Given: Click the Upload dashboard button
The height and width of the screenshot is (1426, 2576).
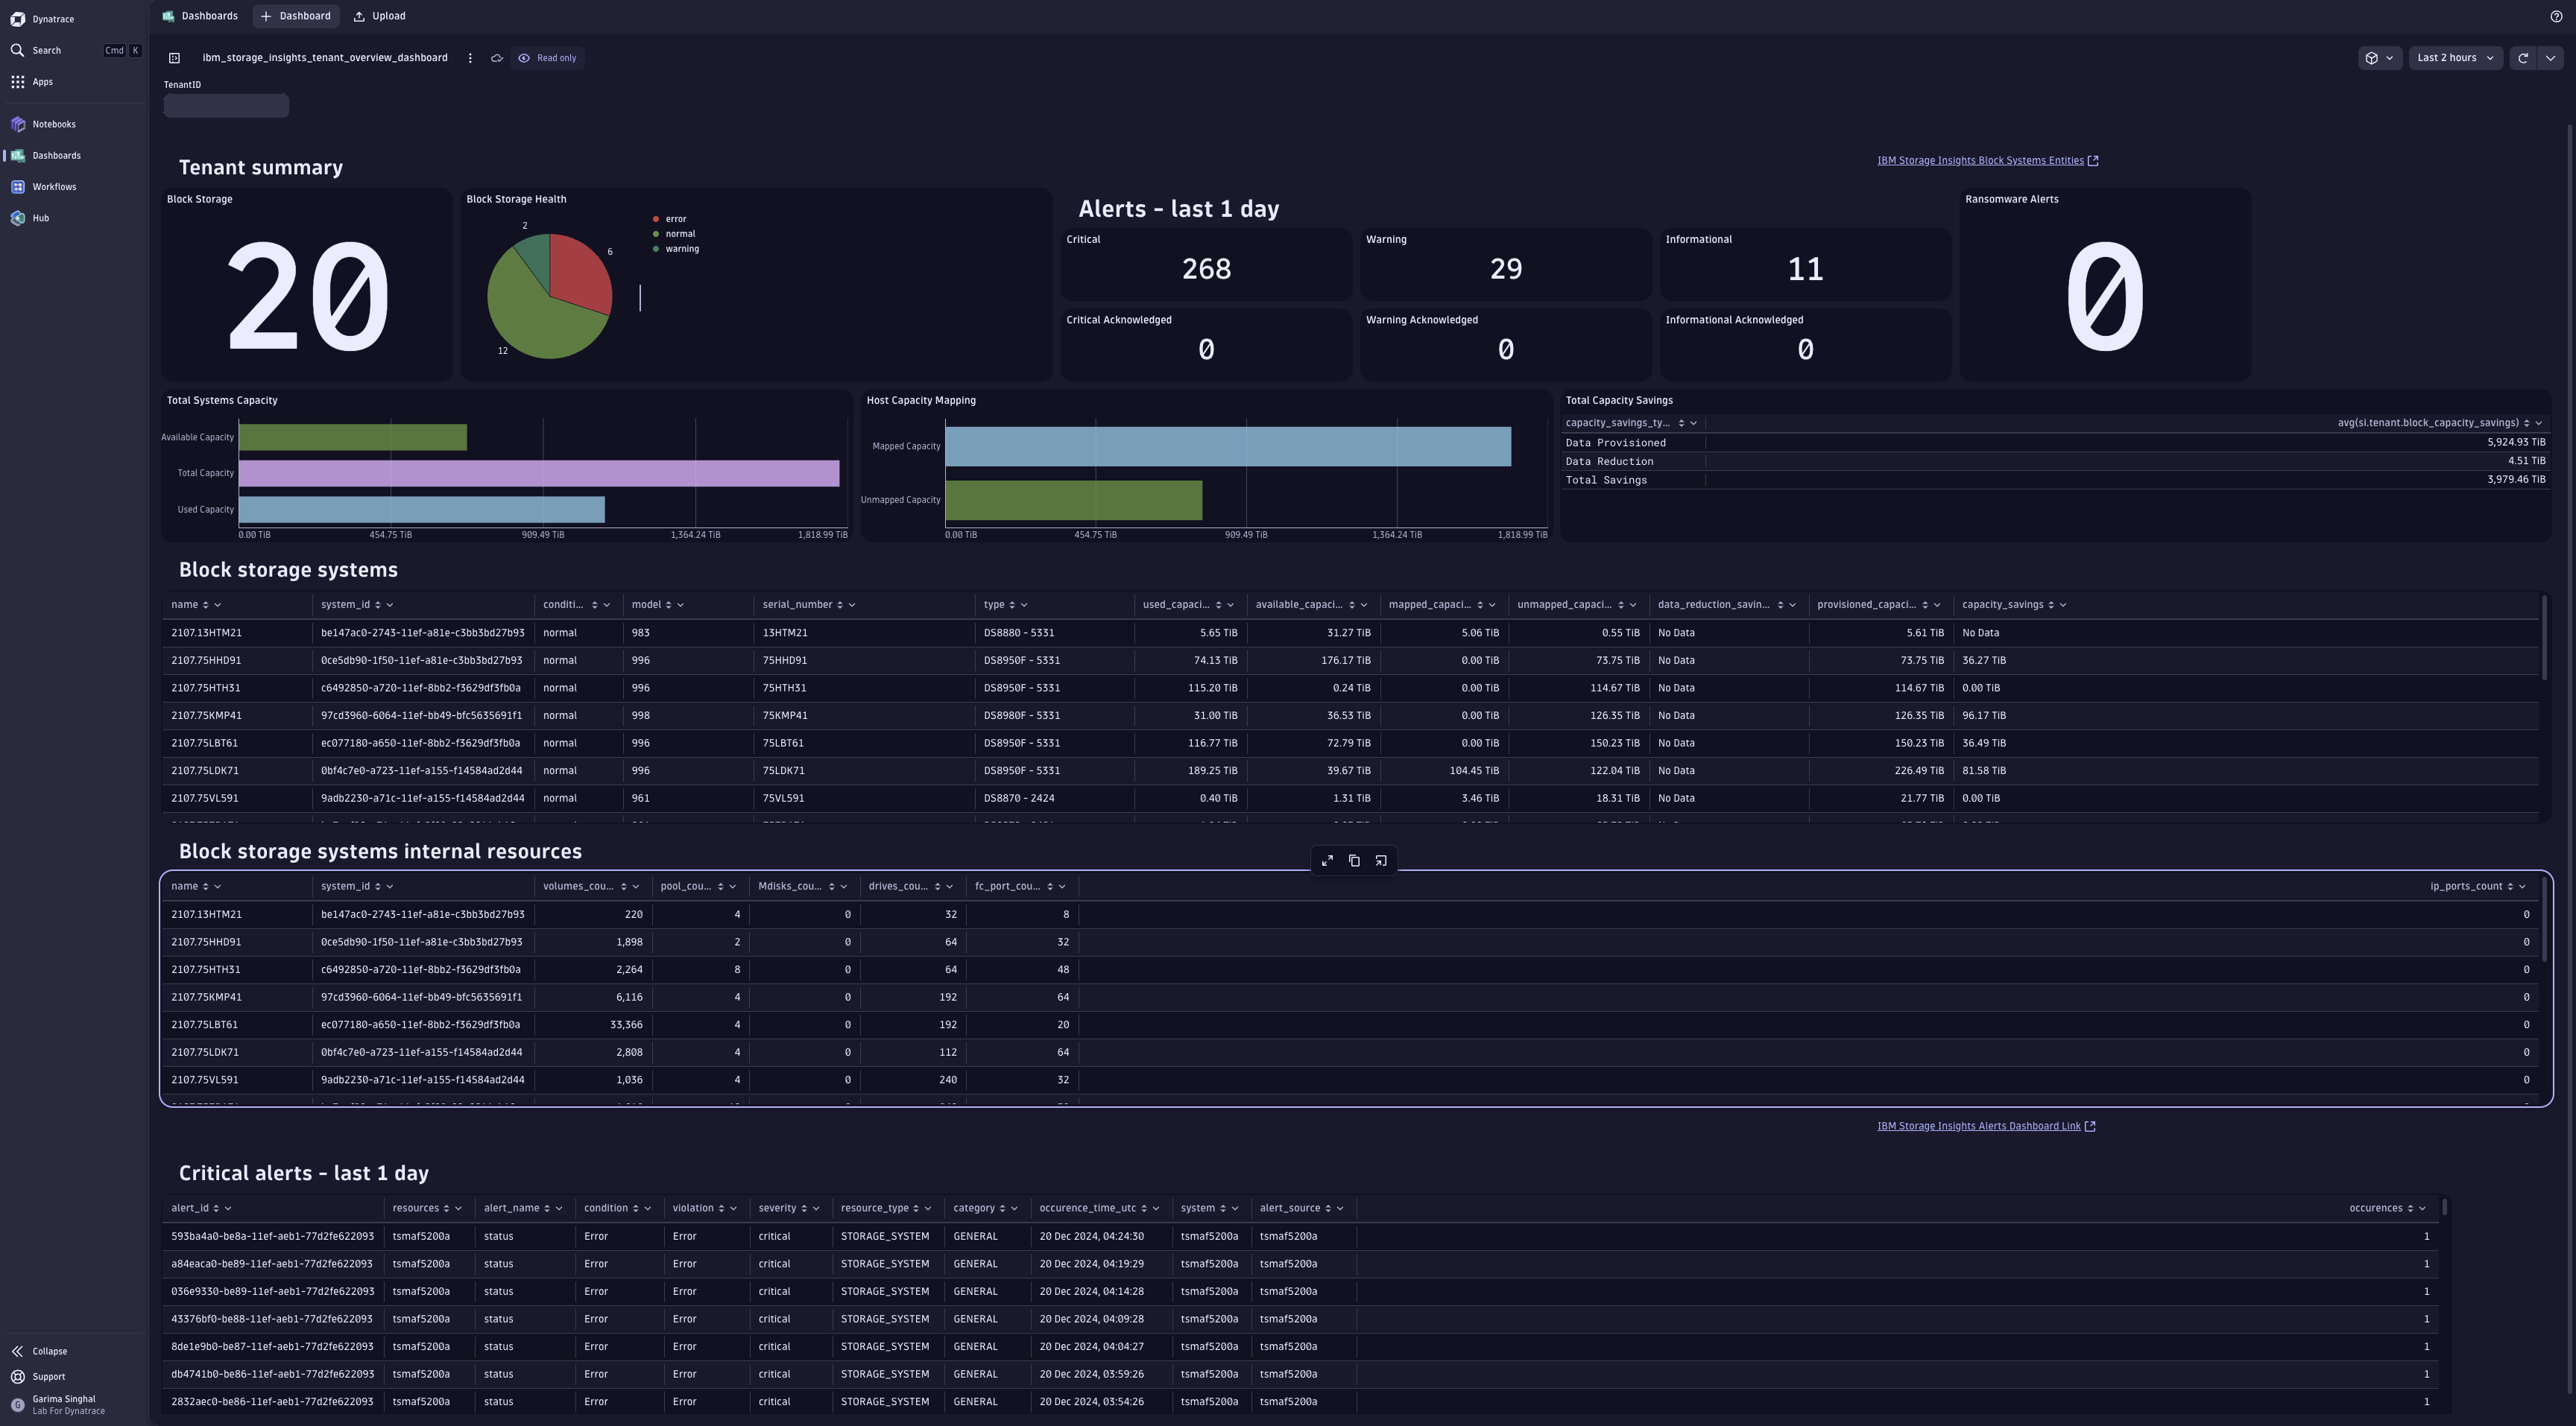Looking at the screenshot, I should coord(380,16).
